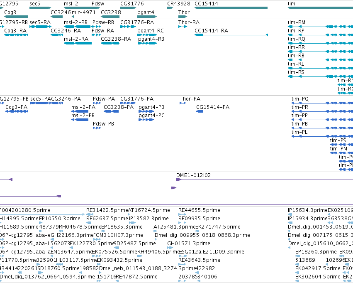This screenshot has height=283, width=353.
Task: Click transcript CG31776-RA
Action: (128, 27)
